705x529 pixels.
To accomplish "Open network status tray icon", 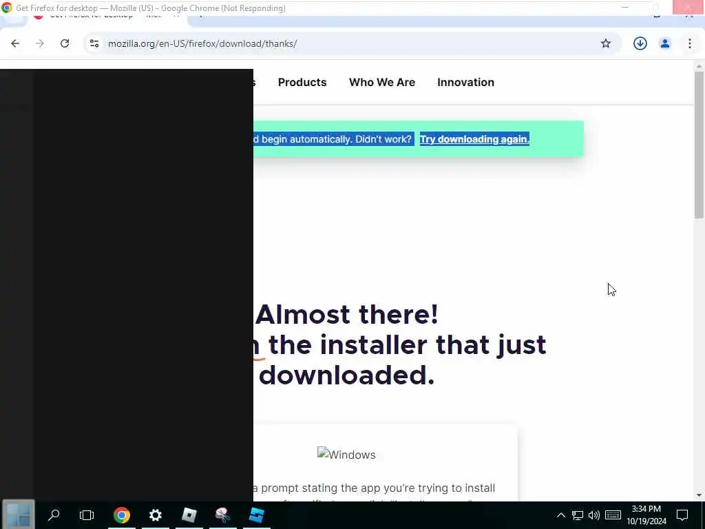I will point(578,515).
